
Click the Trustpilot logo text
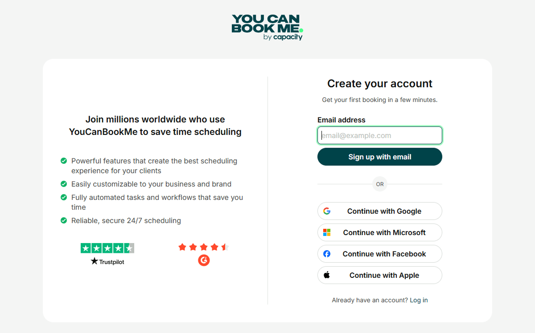(x=107, y=261)
